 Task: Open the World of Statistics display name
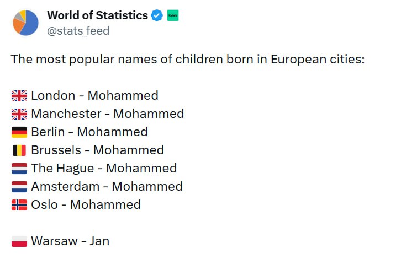[97, 15]
